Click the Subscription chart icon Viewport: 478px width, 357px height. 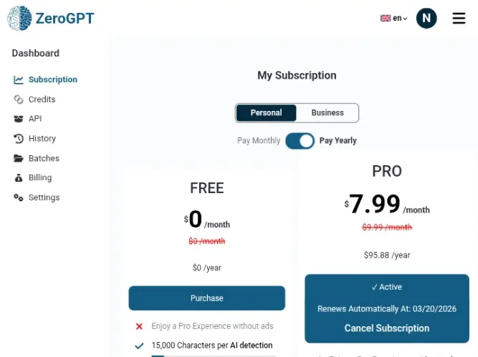[x=19, y=79]
